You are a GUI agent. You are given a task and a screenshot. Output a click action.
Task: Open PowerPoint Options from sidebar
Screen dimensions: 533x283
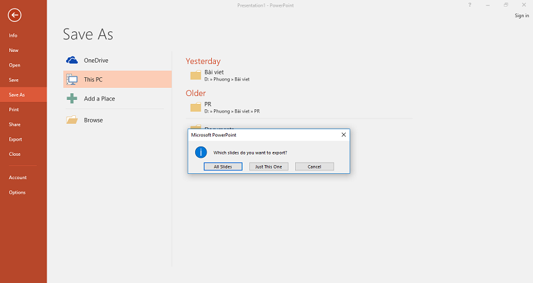17,192
